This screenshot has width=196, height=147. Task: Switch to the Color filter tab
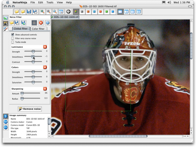(x=38, y=29)
